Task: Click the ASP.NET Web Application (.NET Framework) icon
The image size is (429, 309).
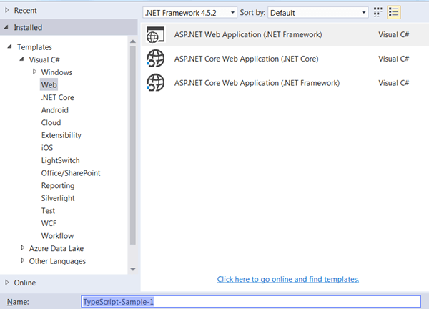Action: (x=155, y=34)
